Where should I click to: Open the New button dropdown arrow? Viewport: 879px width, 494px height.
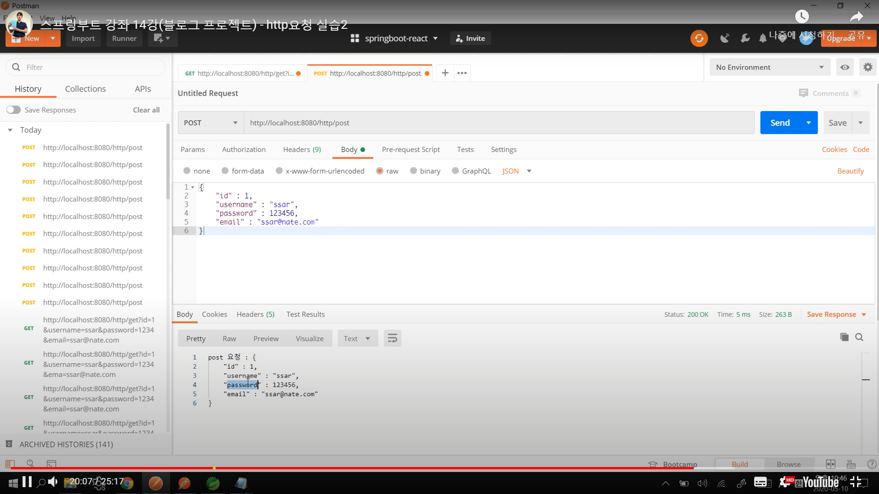(53, 38)
